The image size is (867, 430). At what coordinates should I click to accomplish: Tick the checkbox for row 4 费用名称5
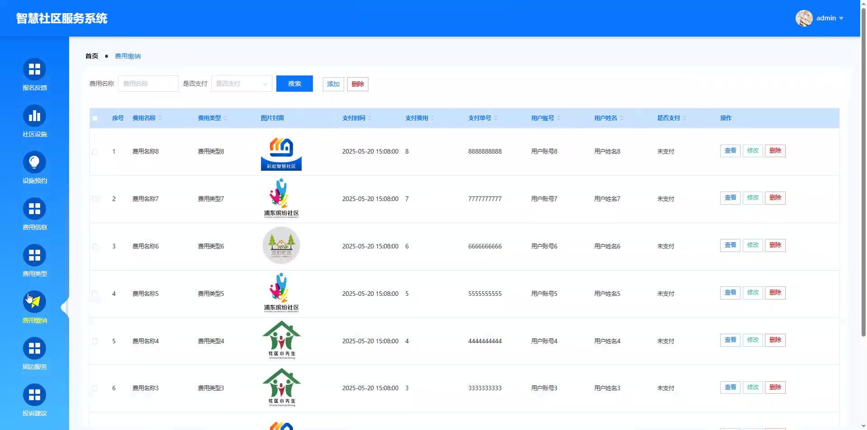[95, 294]
